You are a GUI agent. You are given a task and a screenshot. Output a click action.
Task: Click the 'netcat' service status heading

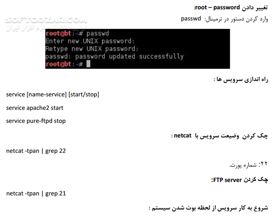[219, 136]
